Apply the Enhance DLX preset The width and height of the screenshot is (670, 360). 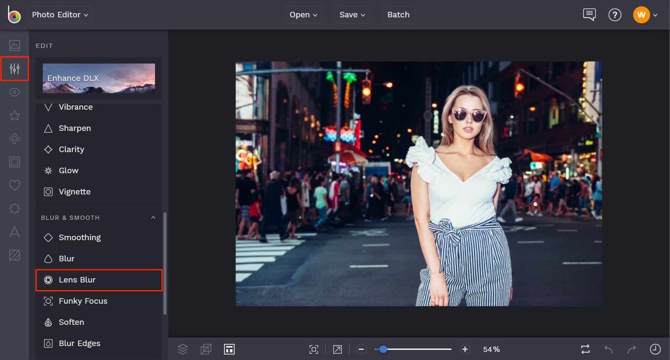pyautogui.click(x=98, y=78)
